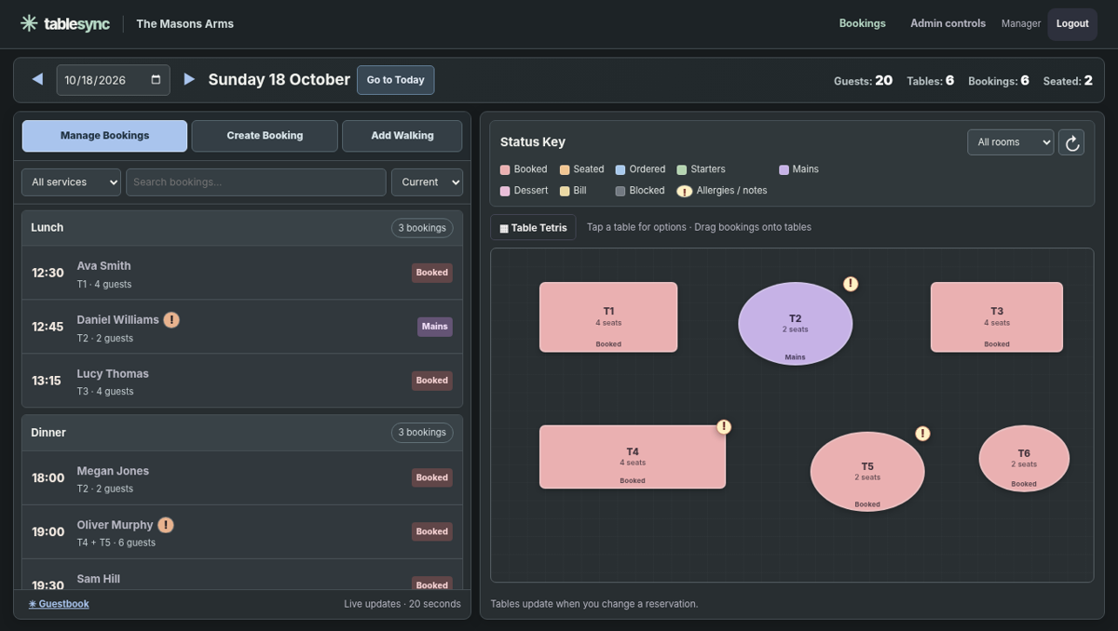Click the tablesync star logo icon
Image resolution: width=1118 pixels, height=631 pixels.
tap(29, 23)
